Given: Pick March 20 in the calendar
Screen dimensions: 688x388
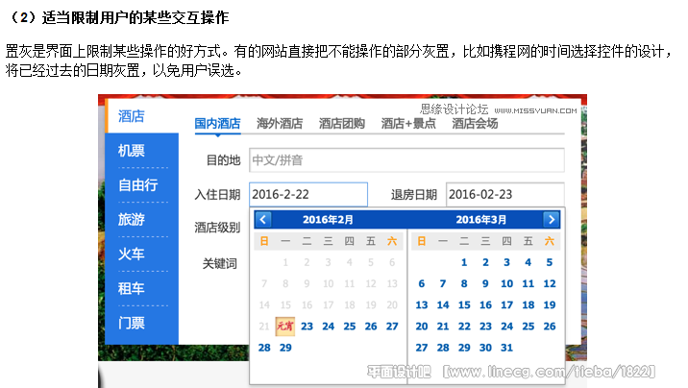Looking at the screenshot, I should click(x=422, y=327).
